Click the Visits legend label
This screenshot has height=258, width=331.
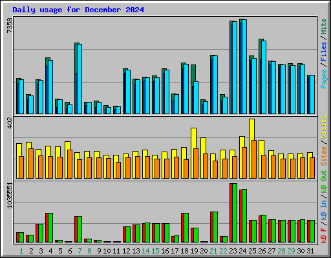tap(324, 127)
